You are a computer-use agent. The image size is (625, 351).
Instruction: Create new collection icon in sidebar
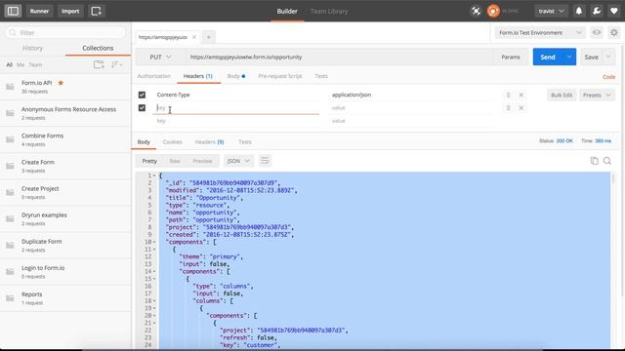pyautogui.click(x=99, y=64)
